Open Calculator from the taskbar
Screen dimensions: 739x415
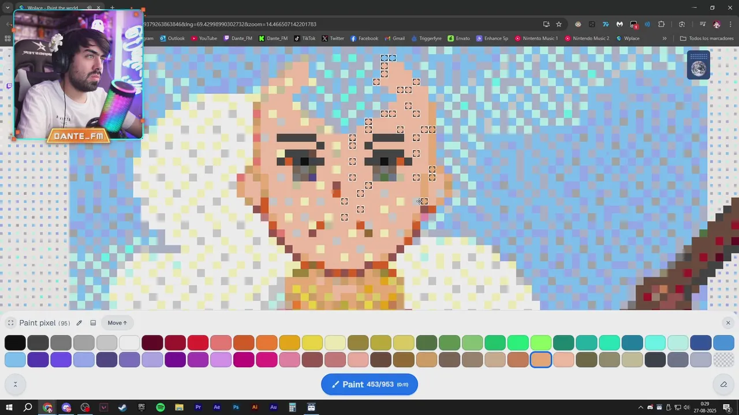(x=292, y=408)
